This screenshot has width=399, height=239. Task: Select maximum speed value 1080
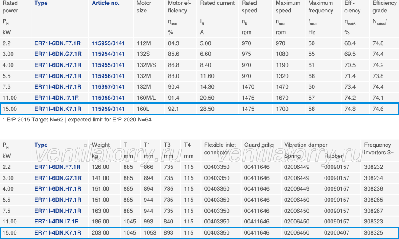pos(282,54)
